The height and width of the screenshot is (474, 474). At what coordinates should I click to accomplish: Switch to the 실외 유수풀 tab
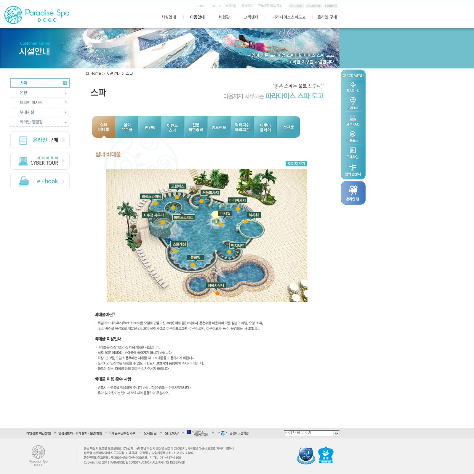point(127,127)
